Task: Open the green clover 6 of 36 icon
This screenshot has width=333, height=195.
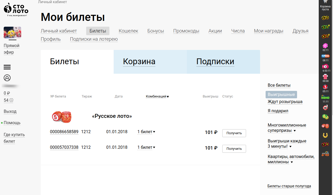Action: pos(325,117)
